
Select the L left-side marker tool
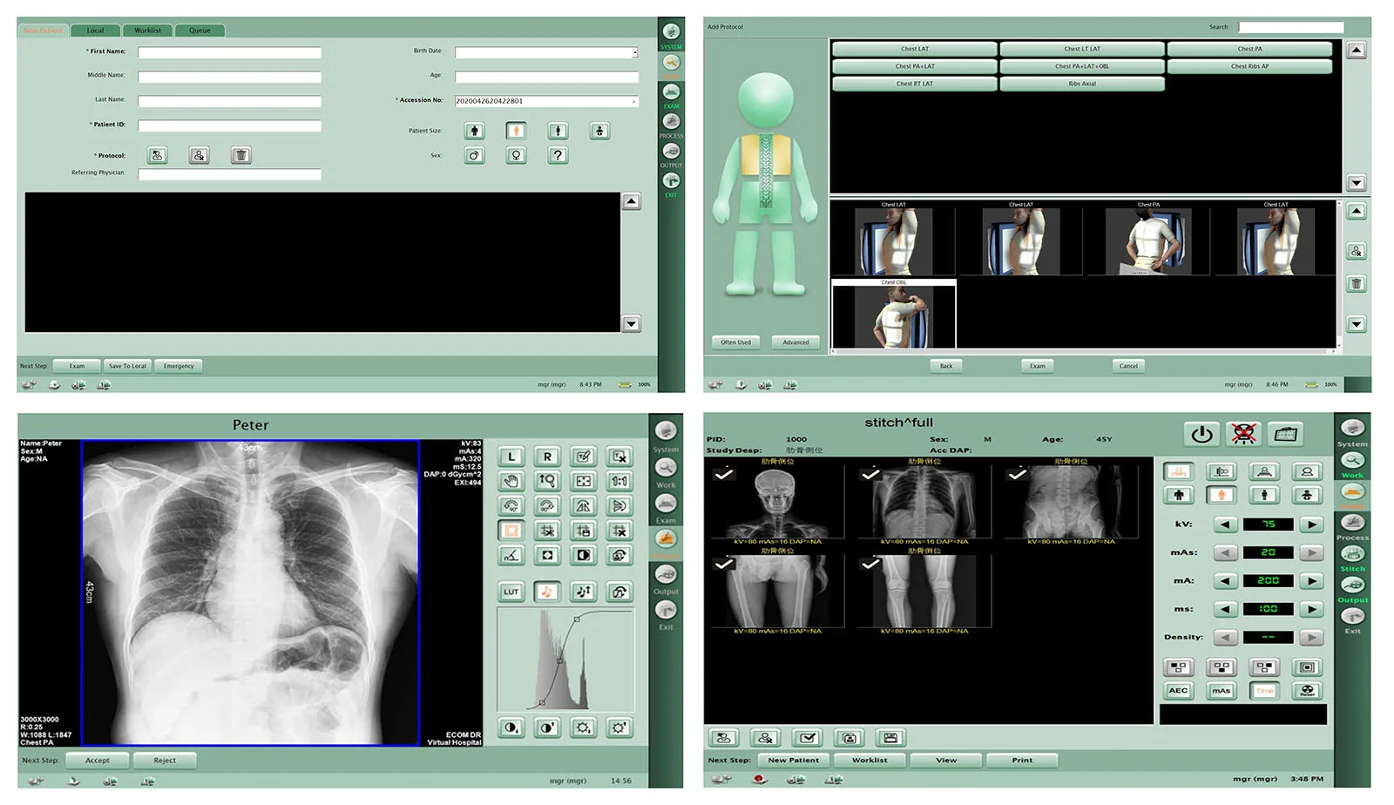[x=511, y=457]
